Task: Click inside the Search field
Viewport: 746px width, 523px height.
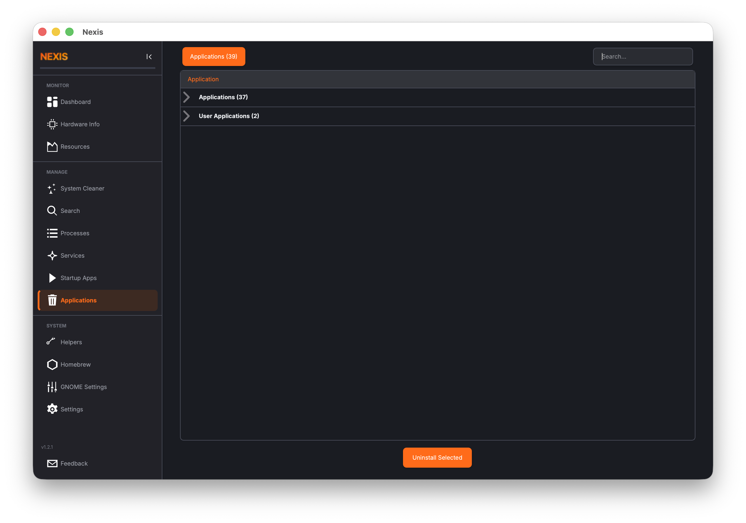Action: tap(642, 56)
